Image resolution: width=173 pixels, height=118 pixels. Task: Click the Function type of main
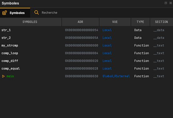click(x=141, y=76)
